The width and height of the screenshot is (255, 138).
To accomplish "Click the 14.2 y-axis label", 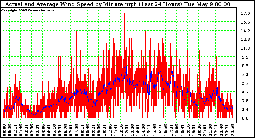I will (245, 31).
